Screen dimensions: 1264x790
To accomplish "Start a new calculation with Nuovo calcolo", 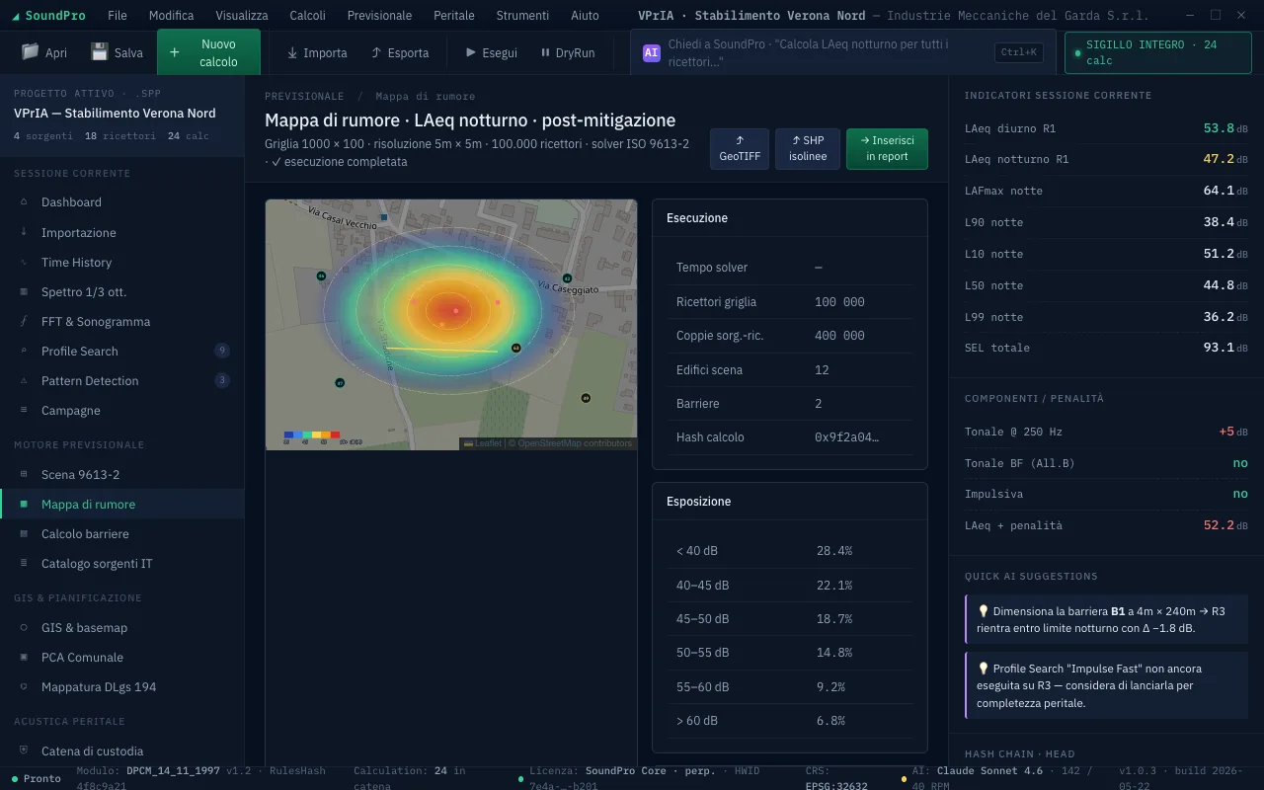I will click(x=208, y=52).
